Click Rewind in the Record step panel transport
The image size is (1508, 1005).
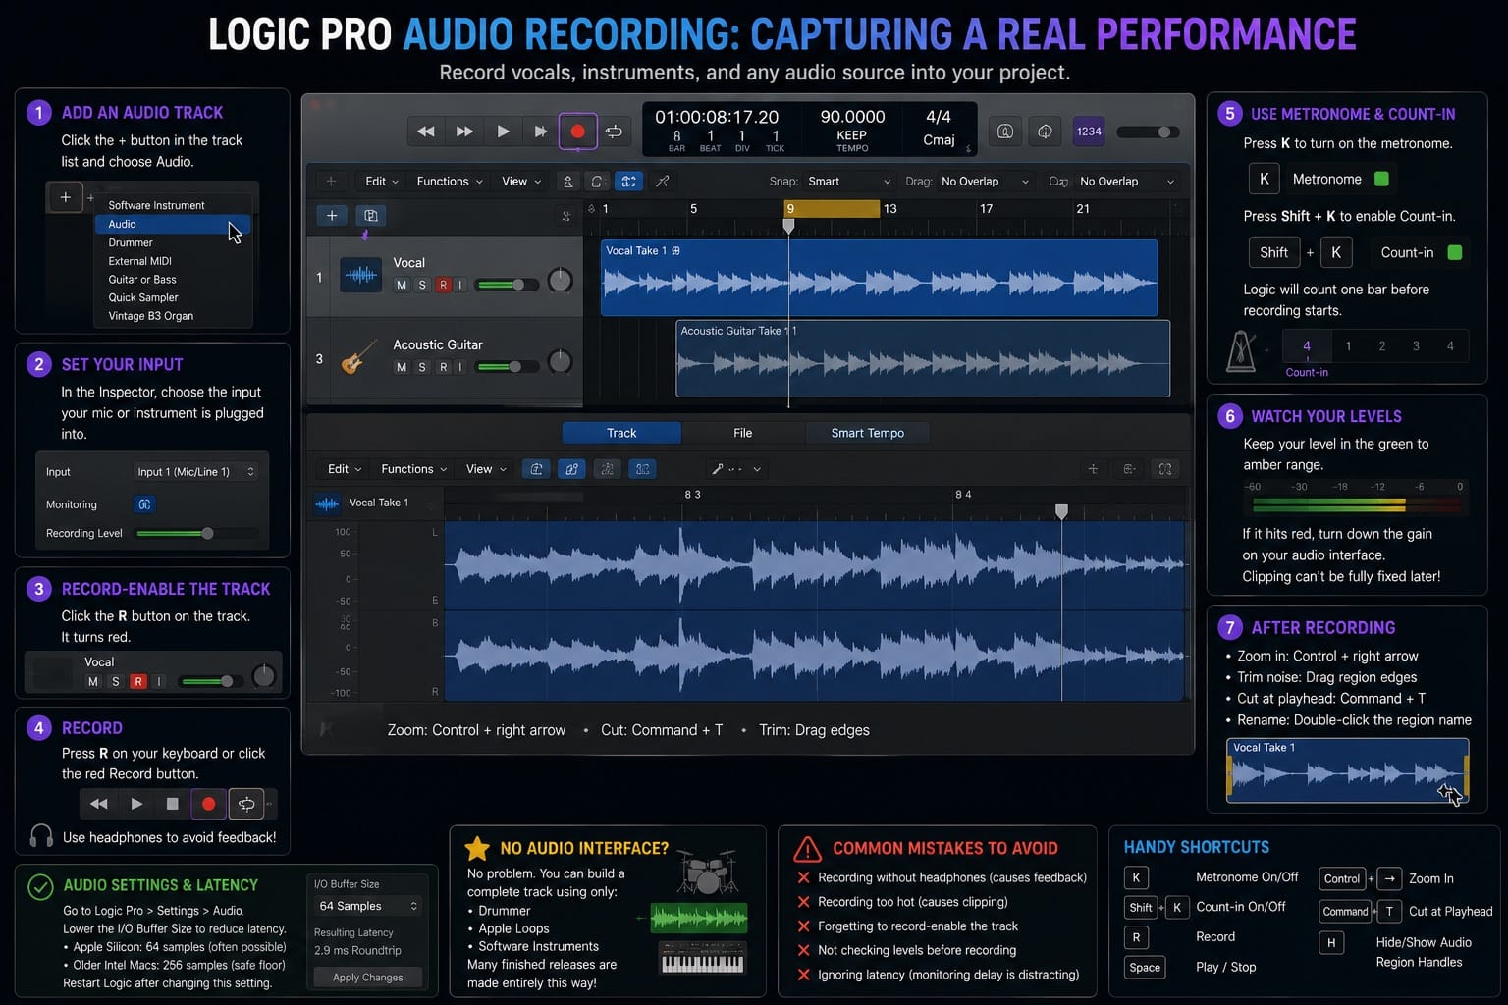click(x=99, y=804)
